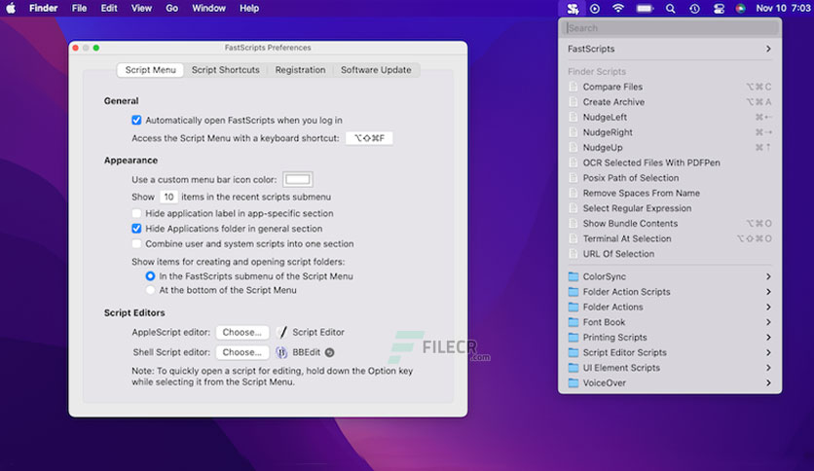Click the Wi-Fi status icon
The width and height of the screenshot is (814, 471).
617,9
